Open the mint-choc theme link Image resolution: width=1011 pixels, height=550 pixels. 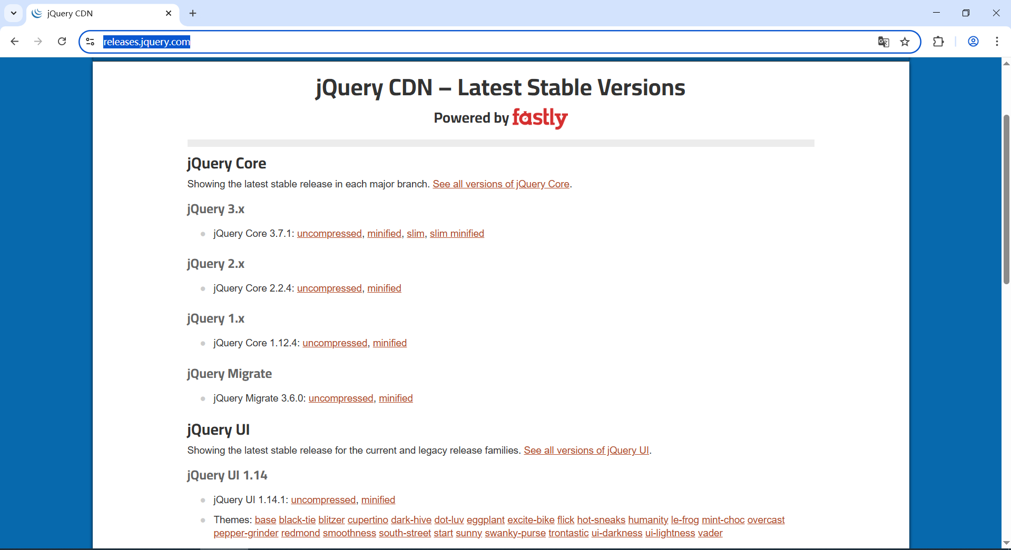[x=723, y=520]
